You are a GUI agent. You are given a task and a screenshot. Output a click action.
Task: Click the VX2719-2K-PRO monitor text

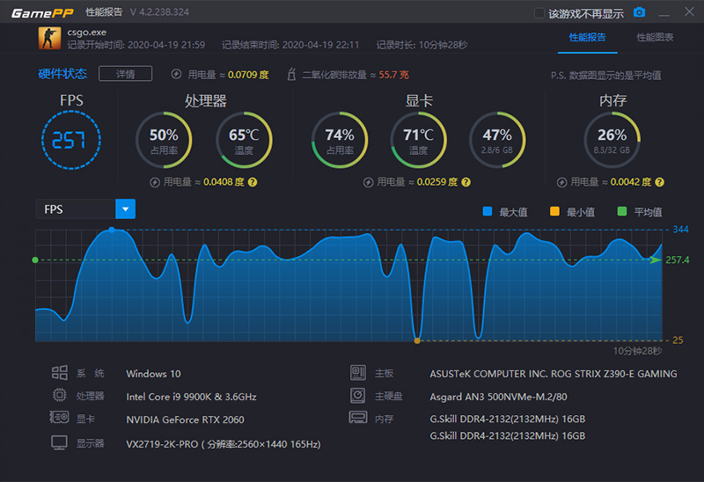[x=224, y=444]
